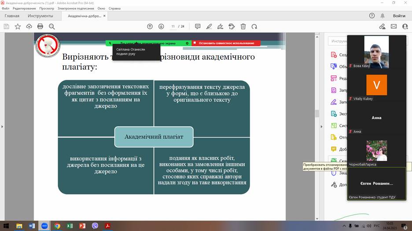Open Viber from the Windows taskbar

(95, 226)
